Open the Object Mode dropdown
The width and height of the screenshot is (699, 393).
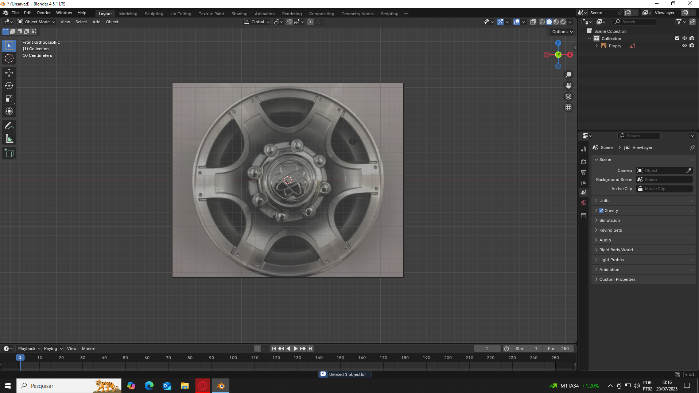click(x=36, y=22)
